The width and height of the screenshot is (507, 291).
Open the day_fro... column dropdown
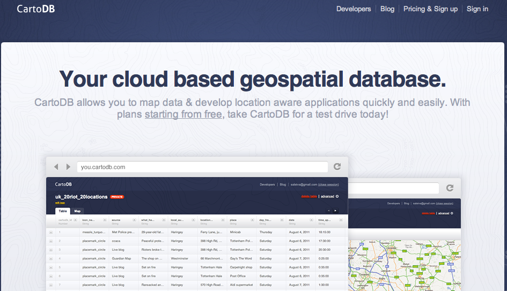[x=282, y=220]
